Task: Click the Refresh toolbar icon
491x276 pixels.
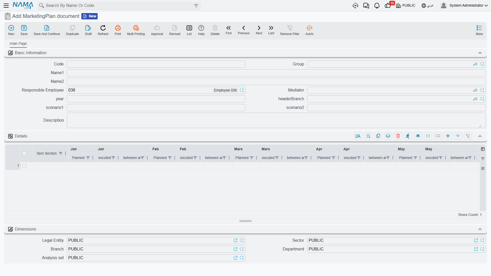Action: click(x=103, y=28)
